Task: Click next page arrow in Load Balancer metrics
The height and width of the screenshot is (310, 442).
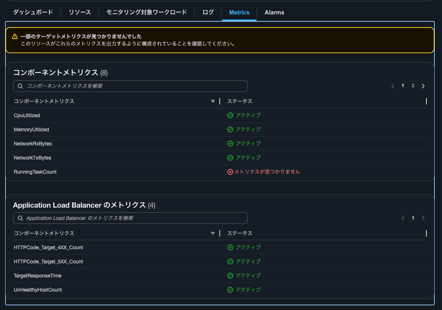Action: click(423, 218)
